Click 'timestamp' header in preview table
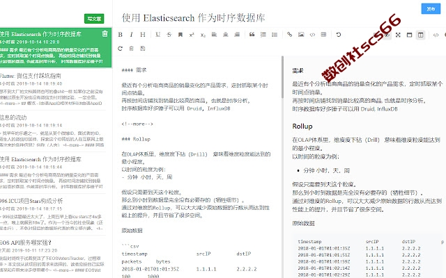Image resolution: width=446 pixels, height=278 pixels. 309,242
